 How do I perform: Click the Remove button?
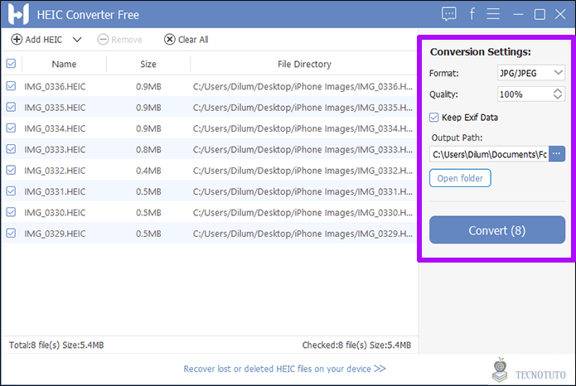pos(119,39)
